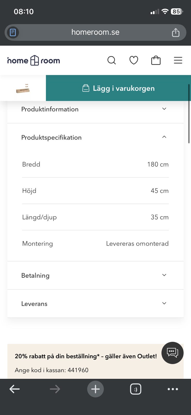
Task: Tap the reader mode page icon
Action: pyautogui.click(x=13, y=32)
